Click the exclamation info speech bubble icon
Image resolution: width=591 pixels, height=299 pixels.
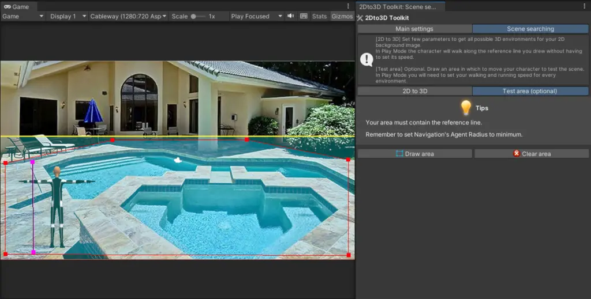(366, 59)
